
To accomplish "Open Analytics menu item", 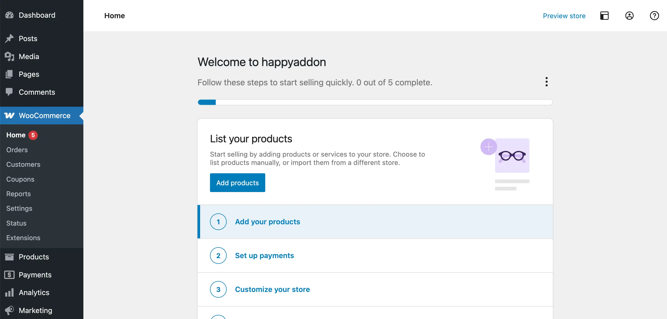I will (x=42, y=292).
